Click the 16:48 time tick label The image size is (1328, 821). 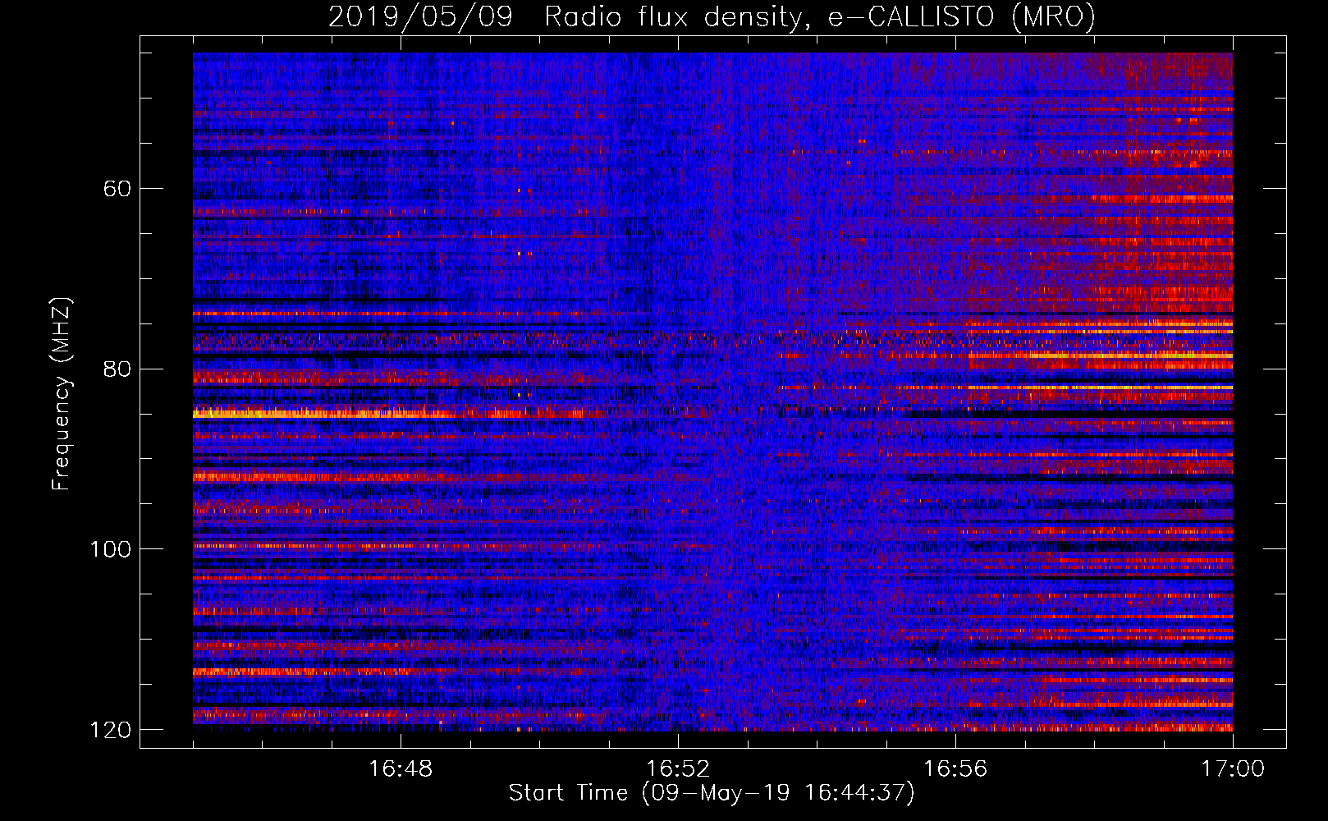point(401,769)
